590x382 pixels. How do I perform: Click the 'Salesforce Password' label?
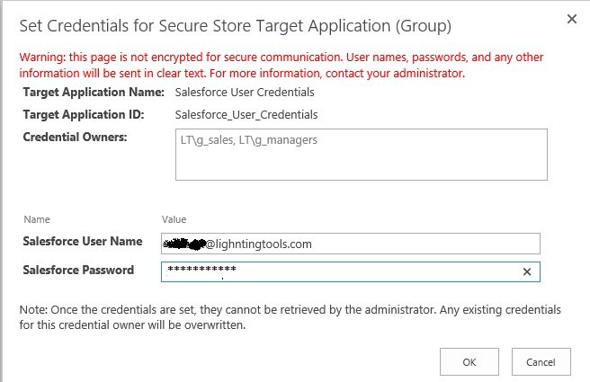78,270
